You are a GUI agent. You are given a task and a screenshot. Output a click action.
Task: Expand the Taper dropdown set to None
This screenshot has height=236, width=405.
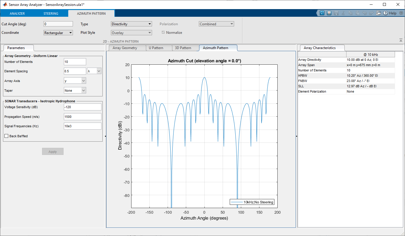[75, 91]
